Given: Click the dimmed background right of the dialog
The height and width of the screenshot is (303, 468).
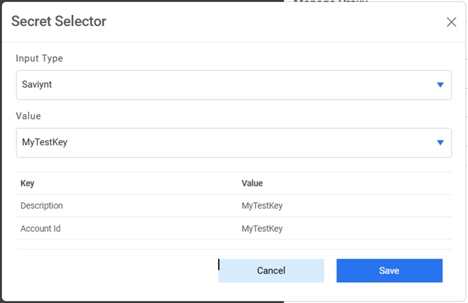Looking at the screenshot, I should click(x=464, y=171).
